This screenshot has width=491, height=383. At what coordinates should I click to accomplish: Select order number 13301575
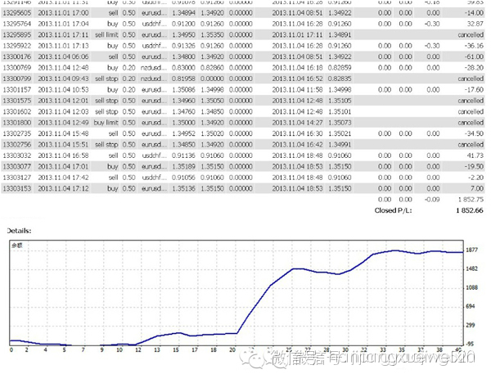point(17,101)
